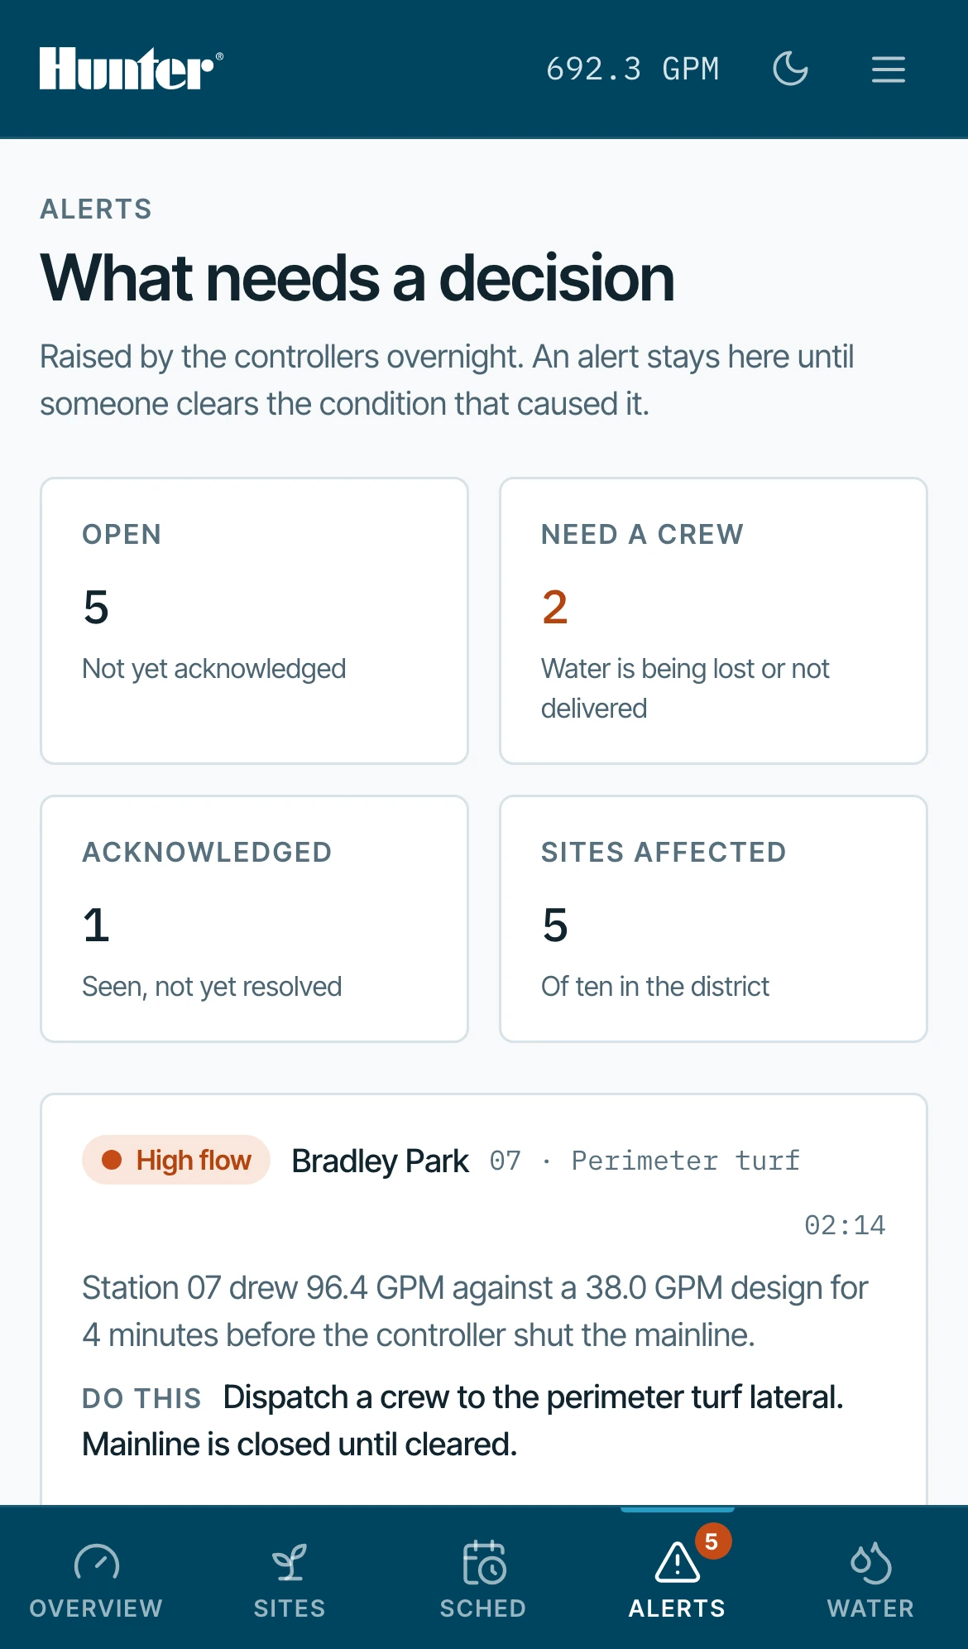Open the Bradley Park site link

381,1161
